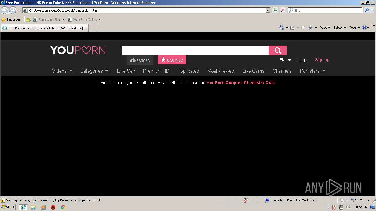The width and height of the screenshot is (376, 211).
Task: Click the Read Mail icon
Action: pos(303,28)
